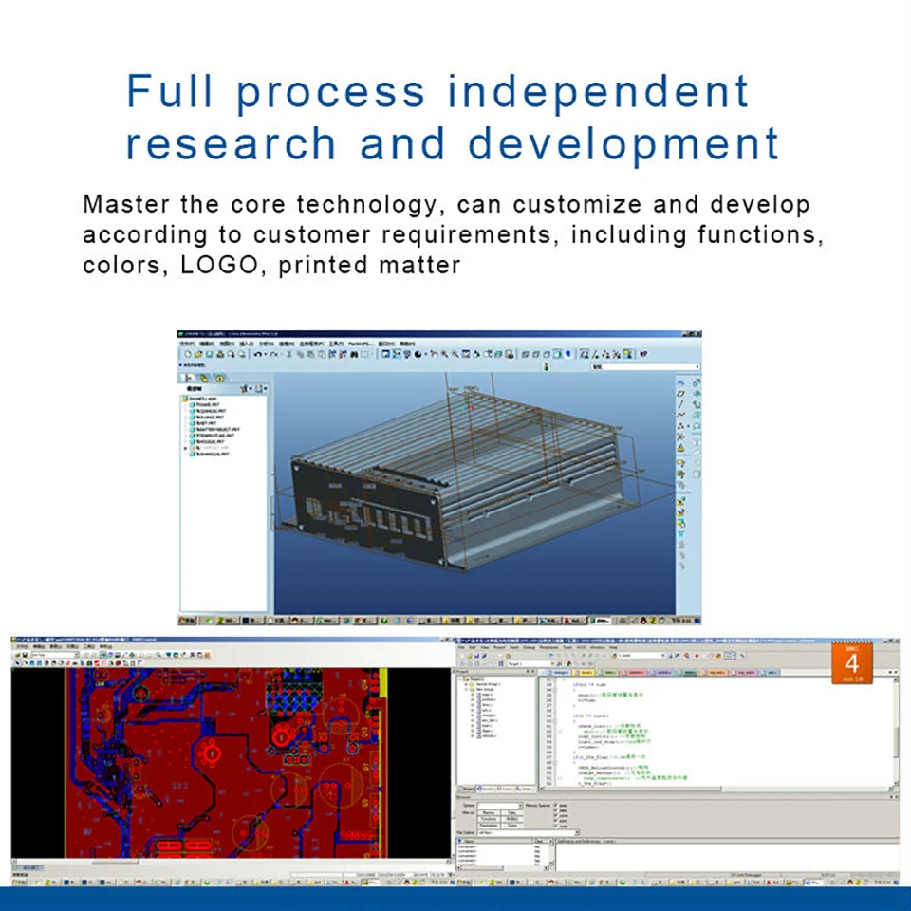
Task: Click Refit view icon in CAD toolbar
Action: (x=466, y=354)
